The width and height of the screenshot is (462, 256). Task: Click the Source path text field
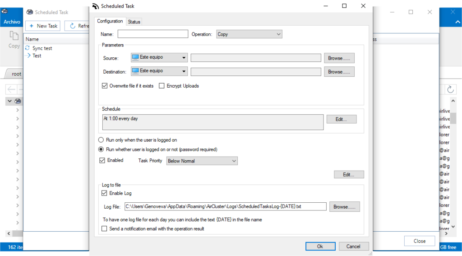pos(256,58)
